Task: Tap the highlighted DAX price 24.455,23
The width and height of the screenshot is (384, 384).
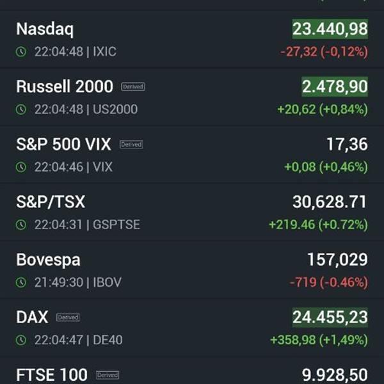Action: pos(330,317)
